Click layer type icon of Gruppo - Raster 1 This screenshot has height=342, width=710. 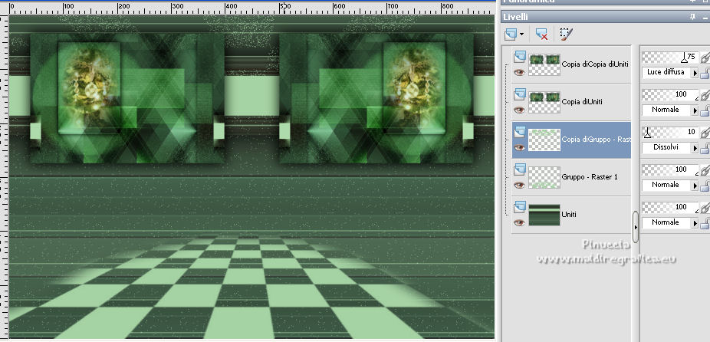click(520, 170)
